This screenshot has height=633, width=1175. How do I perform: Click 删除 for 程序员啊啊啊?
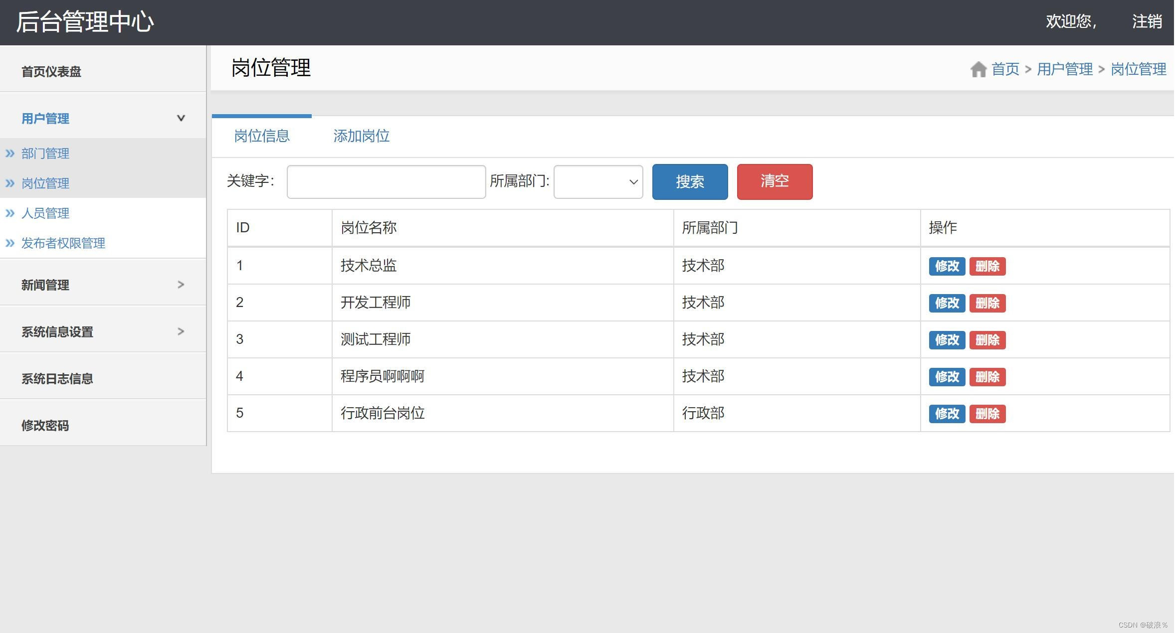[x=987, y=377]
